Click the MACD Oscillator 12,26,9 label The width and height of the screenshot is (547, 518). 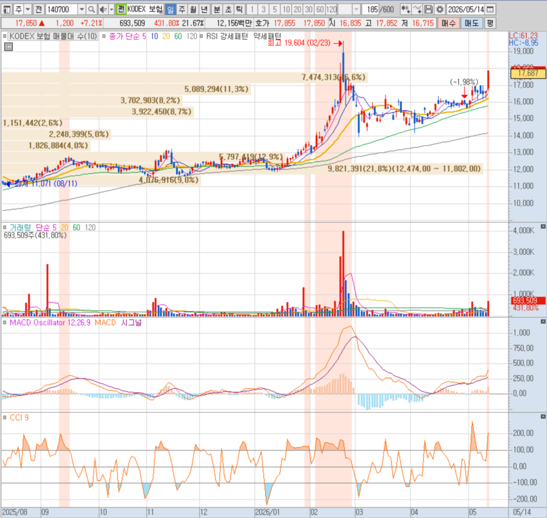(50, 323)
